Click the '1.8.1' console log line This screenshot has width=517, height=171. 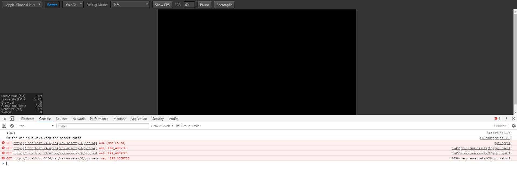tap(11, 133)
